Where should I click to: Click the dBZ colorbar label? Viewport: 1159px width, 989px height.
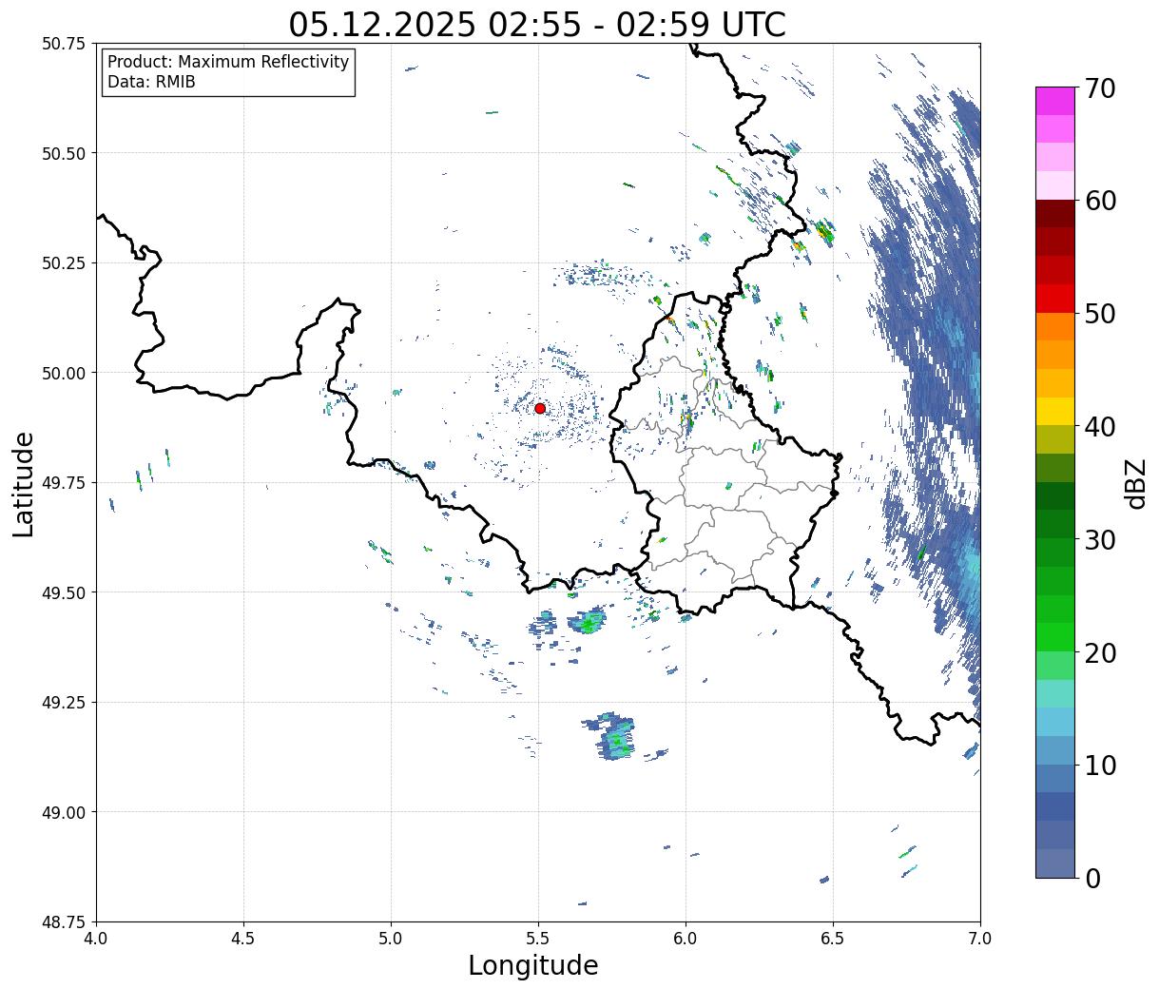pyautogui.click(x=1135, y=483)
